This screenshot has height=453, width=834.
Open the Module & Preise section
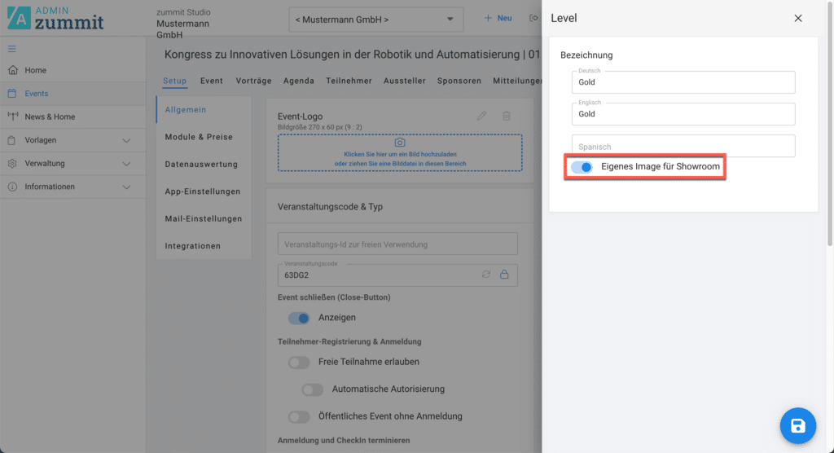tap(198, 137)
